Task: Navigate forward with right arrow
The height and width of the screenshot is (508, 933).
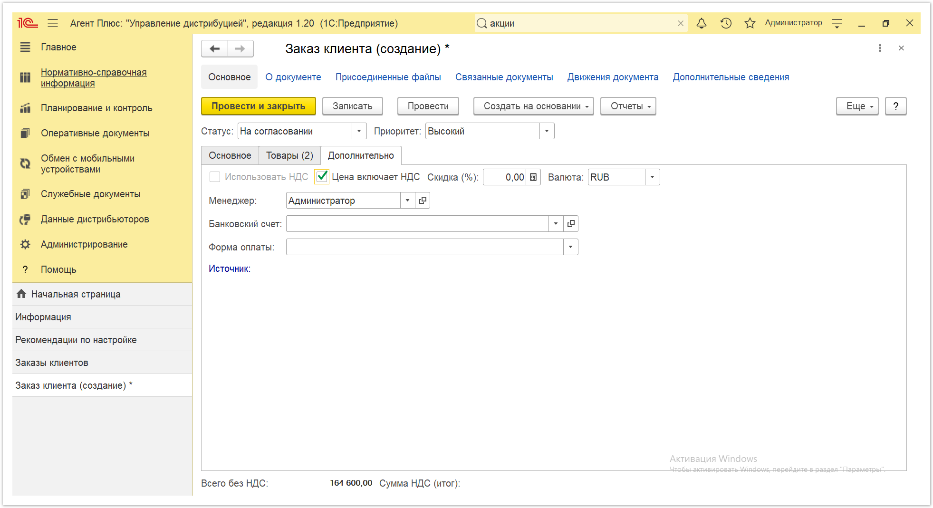Action: pos(240,48)
